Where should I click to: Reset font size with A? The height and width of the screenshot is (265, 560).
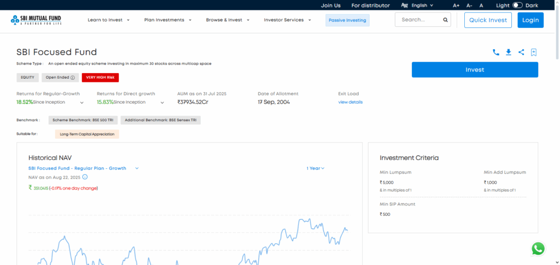pyautogui.click(x=481, y=5)
